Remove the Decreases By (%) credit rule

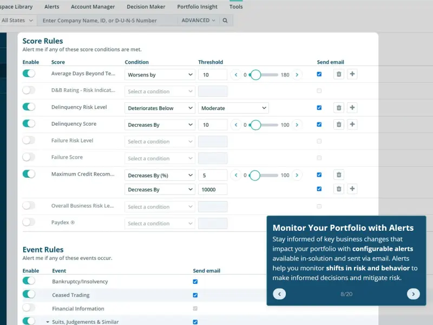[x=339, y=174]
